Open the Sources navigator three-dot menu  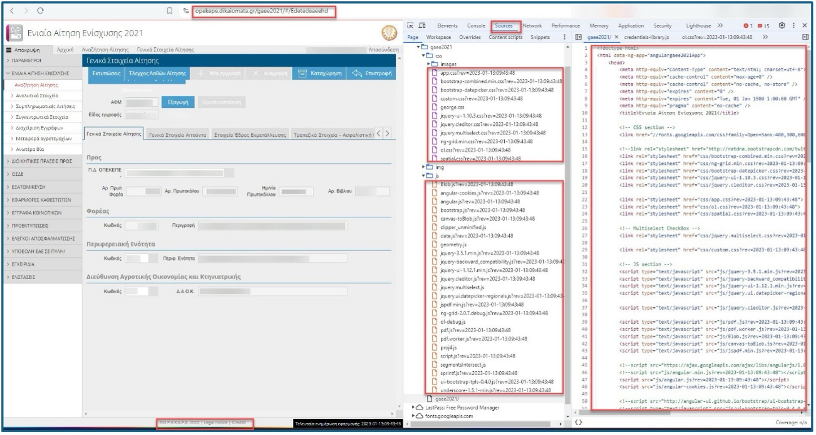tap(565, 37)
